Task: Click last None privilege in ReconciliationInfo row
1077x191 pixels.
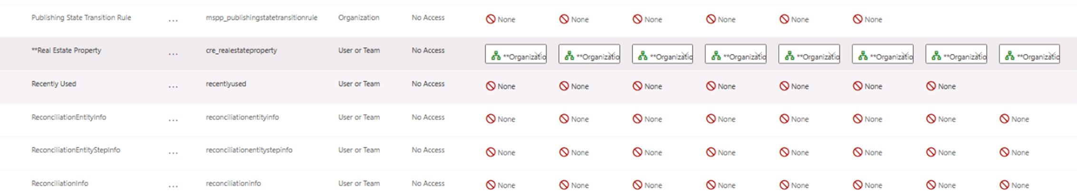Action: [1014, 185]
